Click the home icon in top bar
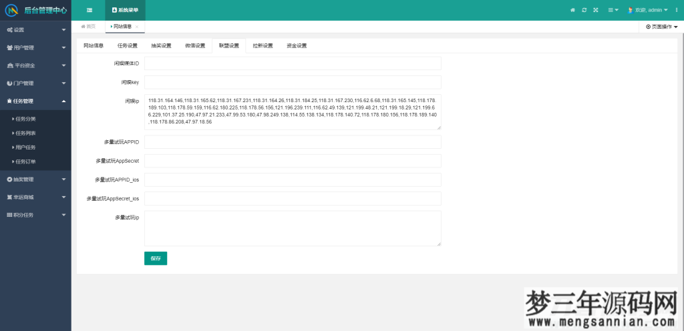Image resolution: width=684 pixels, height=331 pixels. [572, 10]
